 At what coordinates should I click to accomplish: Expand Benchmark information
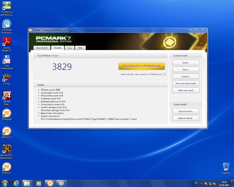(39, 113)
